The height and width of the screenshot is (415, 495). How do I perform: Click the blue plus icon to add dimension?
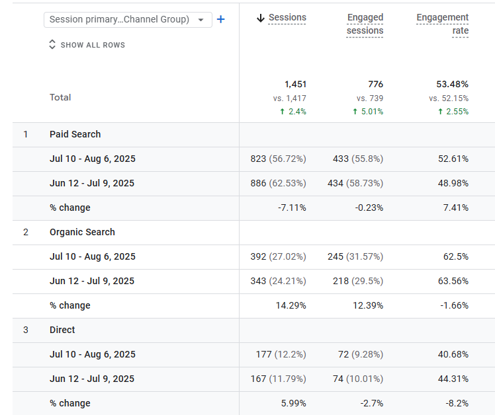pos(221,20)
